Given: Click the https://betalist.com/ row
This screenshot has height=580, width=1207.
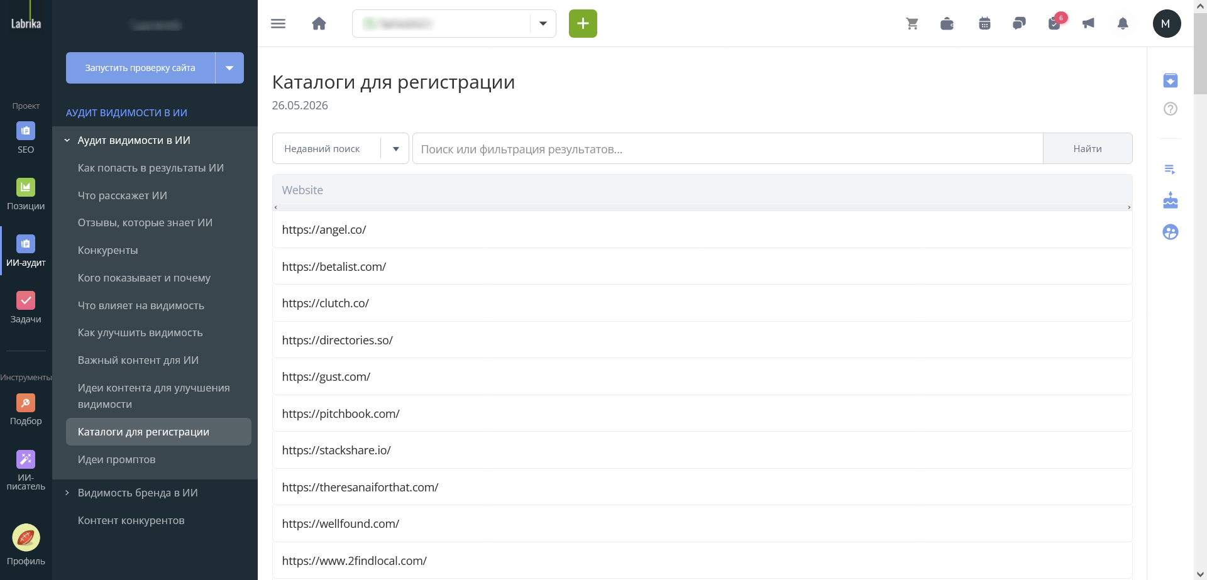Looking at the screenshot, I should point(702,266).
